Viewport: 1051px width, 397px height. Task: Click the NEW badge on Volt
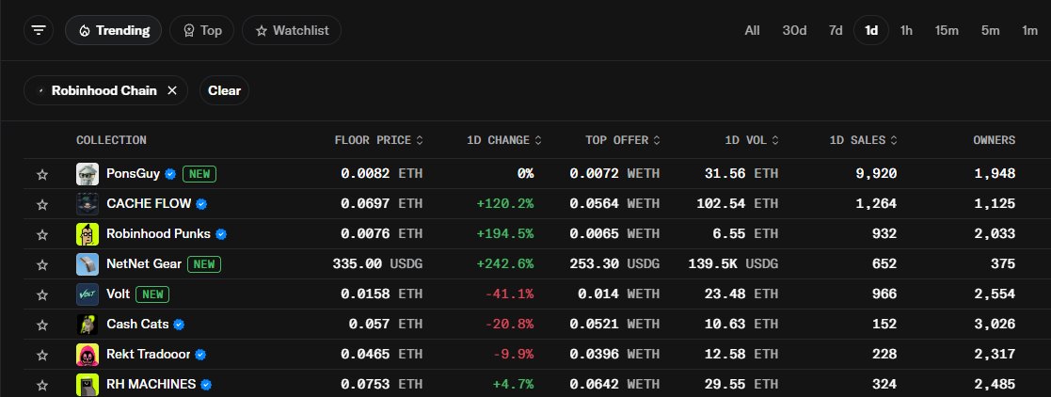(x=152, y=294)
